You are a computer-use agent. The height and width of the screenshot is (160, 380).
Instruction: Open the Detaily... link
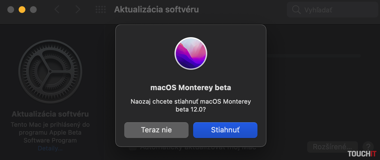(x=50, y=148)
